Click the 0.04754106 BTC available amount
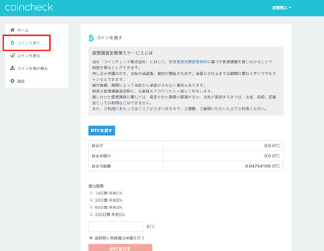 coord(263,166)
